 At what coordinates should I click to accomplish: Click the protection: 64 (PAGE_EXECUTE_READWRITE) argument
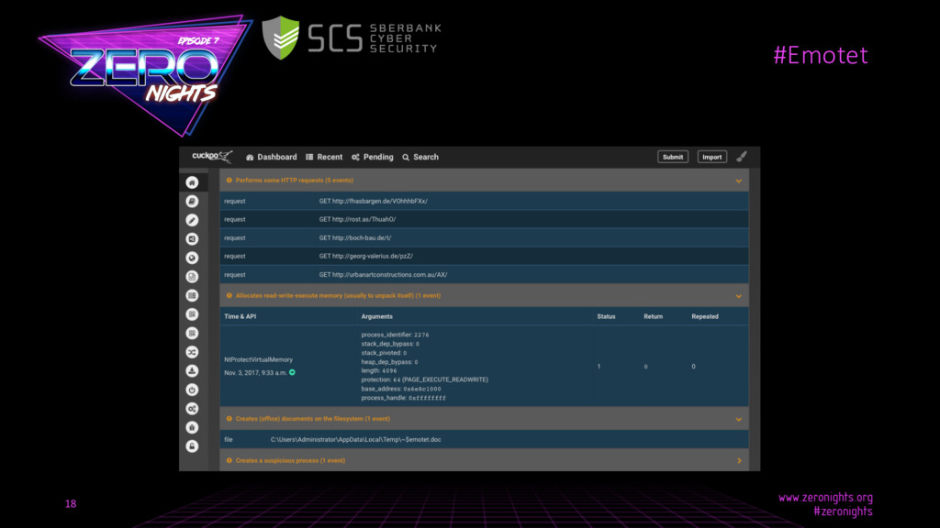(424, 379)
